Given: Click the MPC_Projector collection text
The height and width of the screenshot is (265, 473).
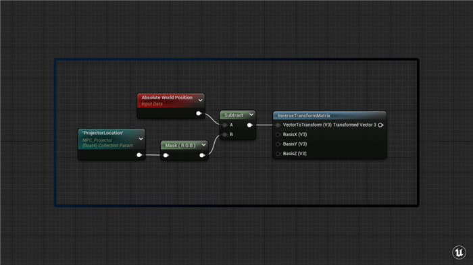Looking at the screenshot, I should click(97, 140).
